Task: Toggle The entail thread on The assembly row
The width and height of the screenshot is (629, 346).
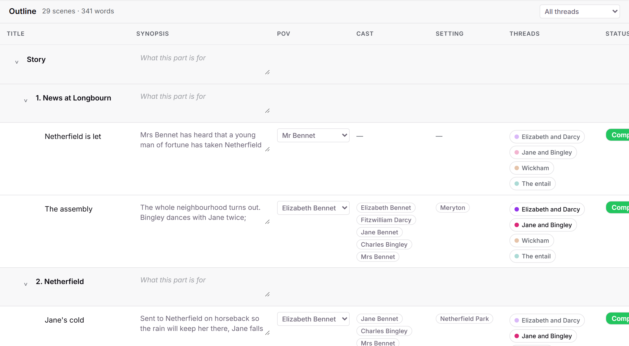Action: pyautogui.click(x=532, y=256)
